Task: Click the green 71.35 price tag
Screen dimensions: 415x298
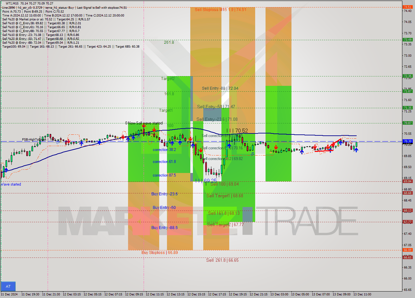Action: click(408, 108)
